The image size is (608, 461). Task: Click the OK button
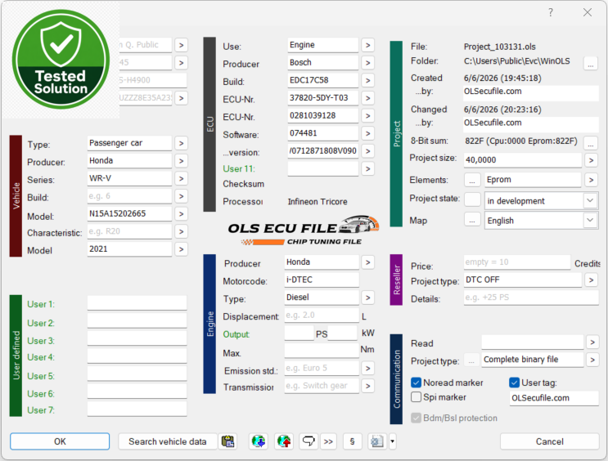tap(60, 441)
